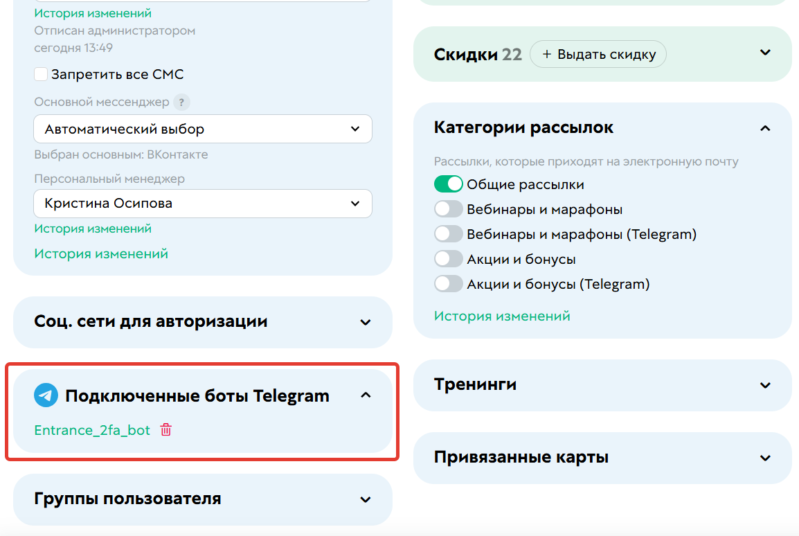This screenshot has height=536, width=799.
Task: Click the plus icon inside Выдать скидку button
Action: click(546, 53)
